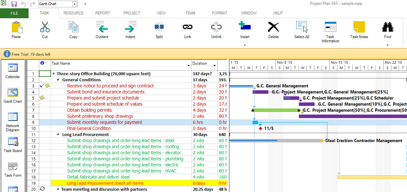407x192 pixels.
Task: Open Network Diagram view in sidebar
Action: tap(13, 122)
